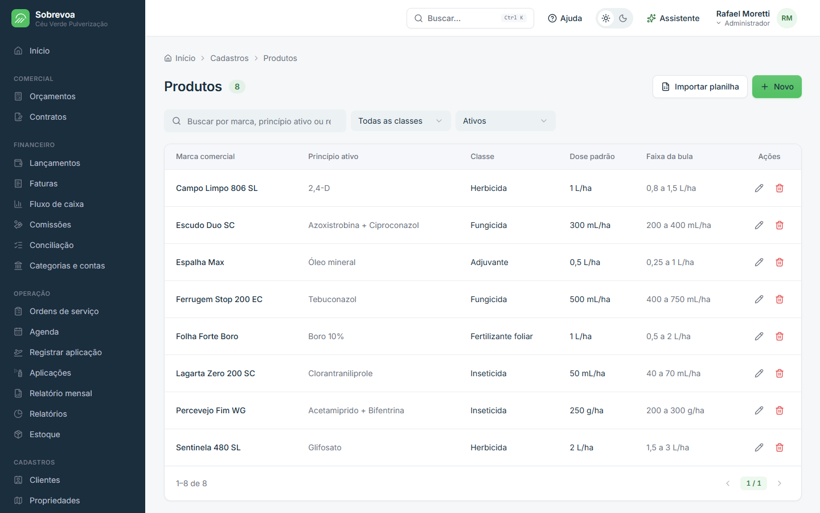Edit the Folha Forte Boro product
The image size is (820, 513).
point(759,336)
